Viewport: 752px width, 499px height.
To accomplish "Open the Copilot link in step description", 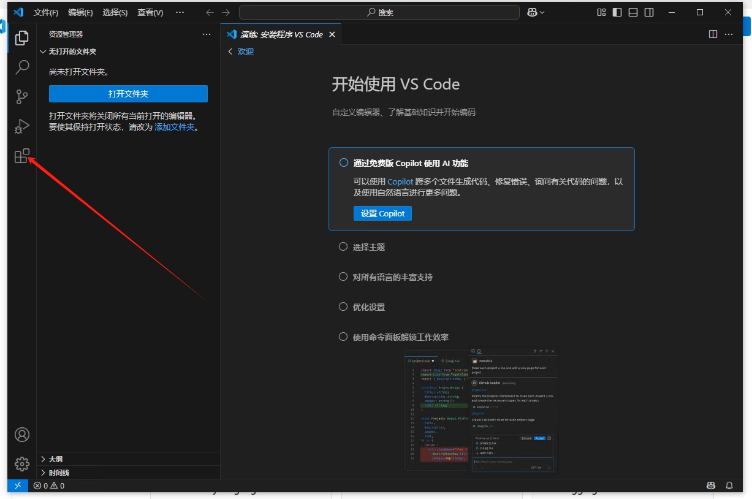I will pyautogui.click(x=400, y=181).
